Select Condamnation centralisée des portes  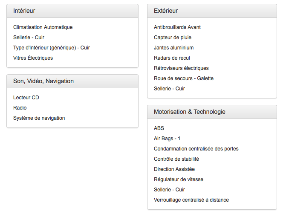(196, 149)
